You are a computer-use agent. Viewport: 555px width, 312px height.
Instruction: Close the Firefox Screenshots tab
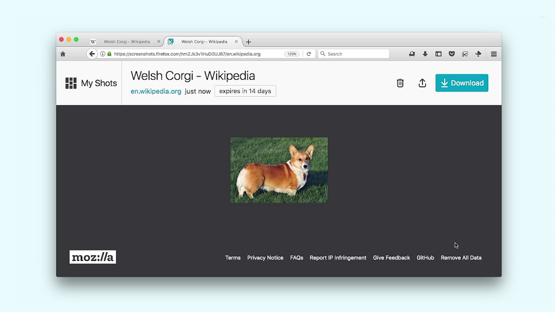pos(236,42)
